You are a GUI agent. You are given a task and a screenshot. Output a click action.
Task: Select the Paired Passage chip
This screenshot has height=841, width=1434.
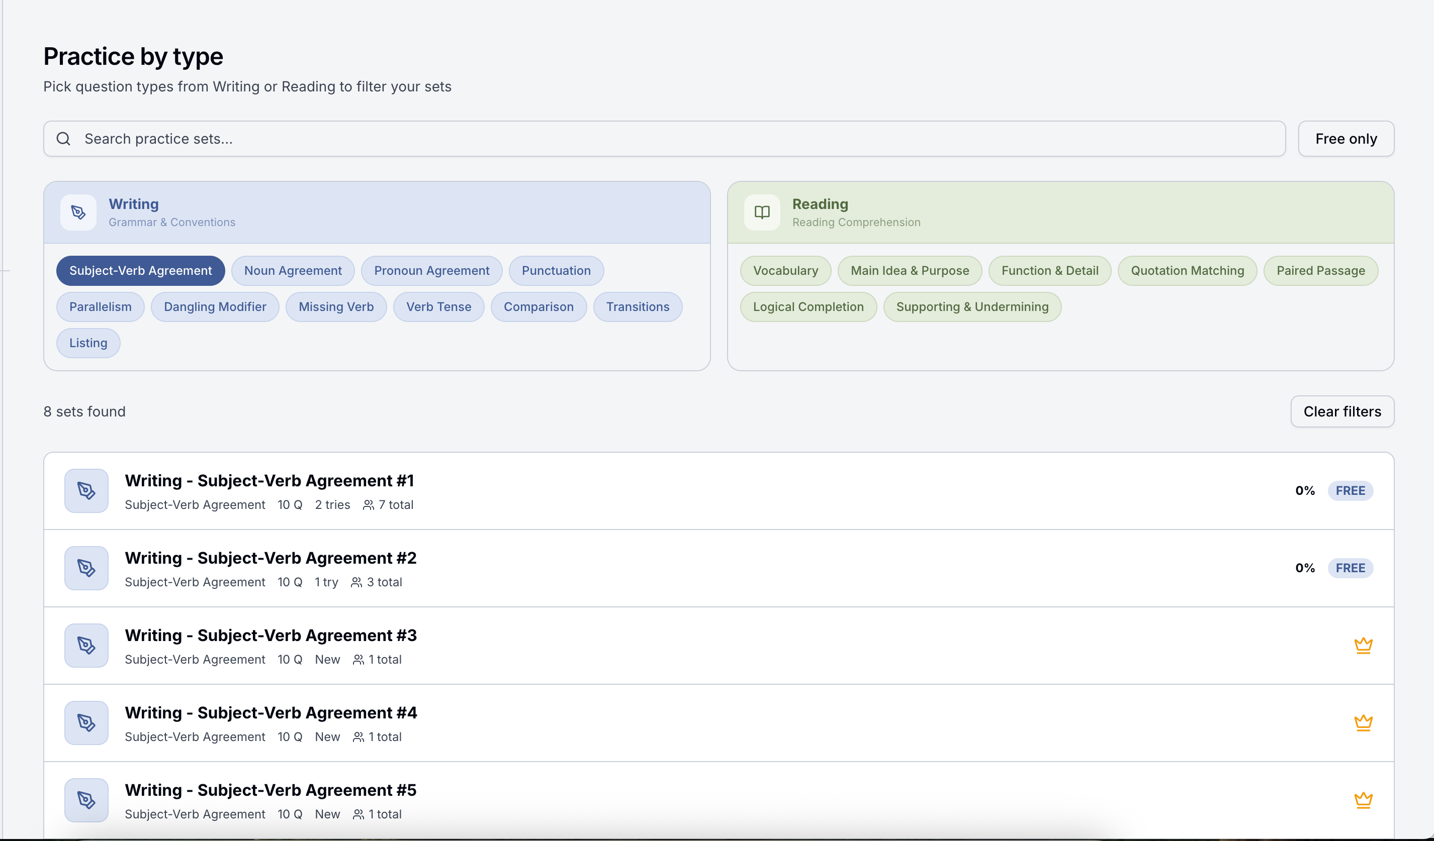(1320, 271)
